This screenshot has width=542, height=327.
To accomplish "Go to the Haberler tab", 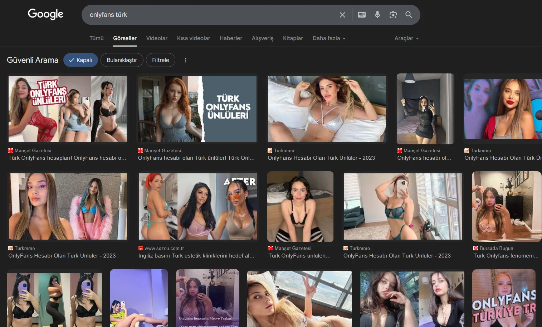I will tap(231, 38).
